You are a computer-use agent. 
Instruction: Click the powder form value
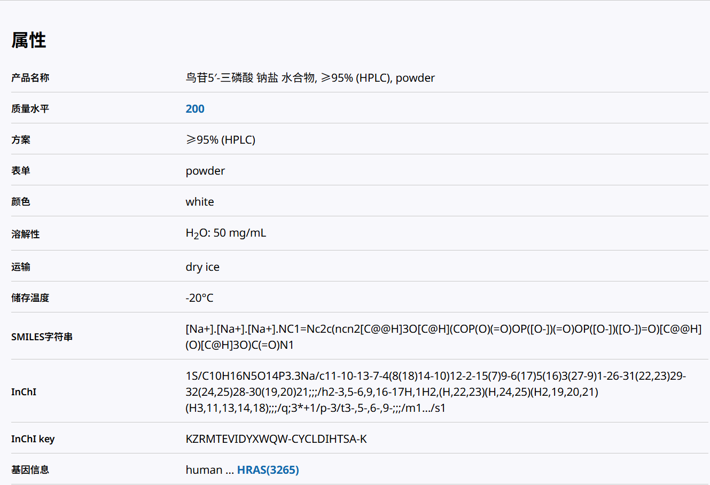[x=205, y=171]
